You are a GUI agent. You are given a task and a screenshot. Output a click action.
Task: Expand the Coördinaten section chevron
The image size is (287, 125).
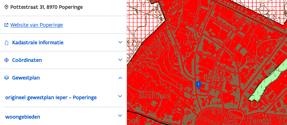point(120,60)
